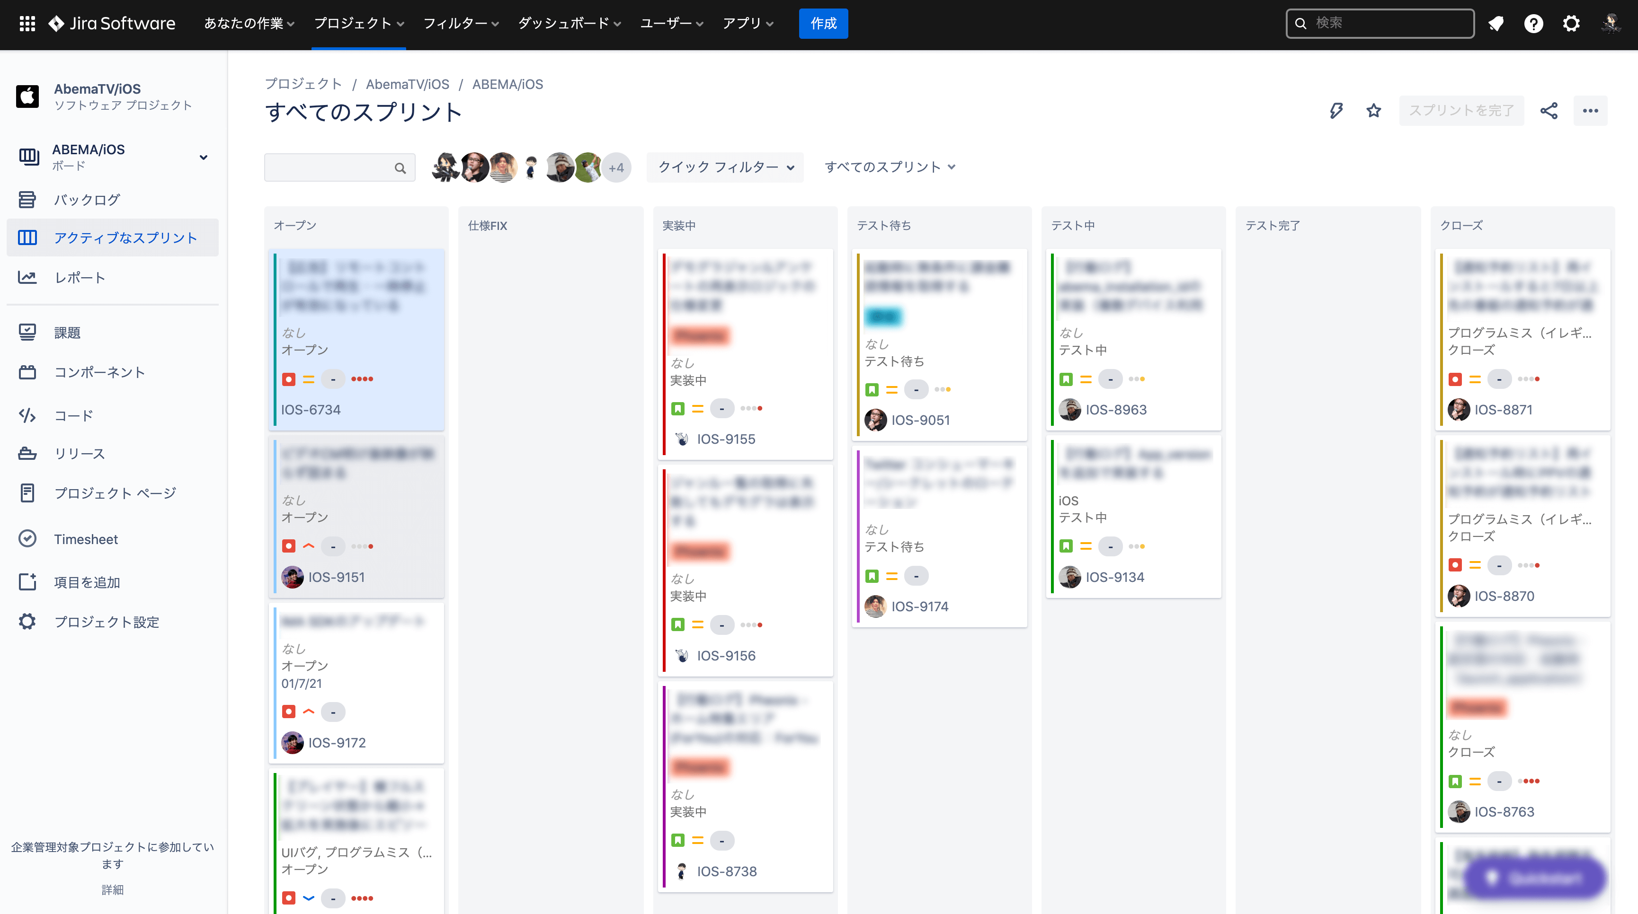Toggle the first assignee avatar filter

click(x=445, y=168)
